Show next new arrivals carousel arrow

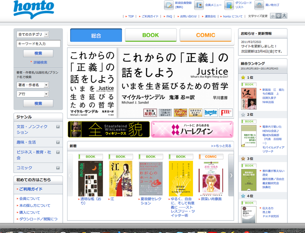pos(231,175)
